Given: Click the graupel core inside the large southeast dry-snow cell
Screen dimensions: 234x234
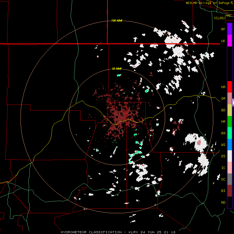Looking at the screenshot, I should (199, 142).
